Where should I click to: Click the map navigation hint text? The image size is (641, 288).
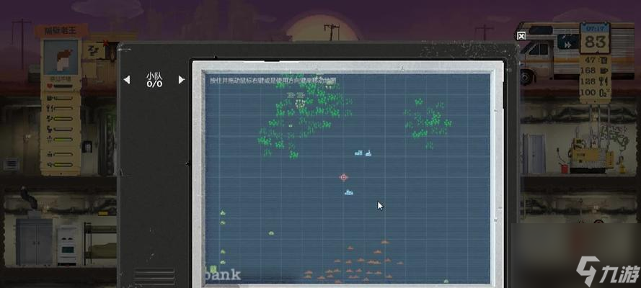[x=273, y=81]
